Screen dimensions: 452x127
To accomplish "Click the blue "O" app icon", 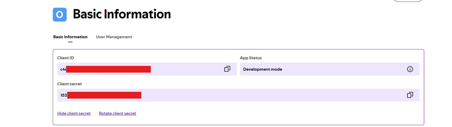I will (x=60, y=15).
